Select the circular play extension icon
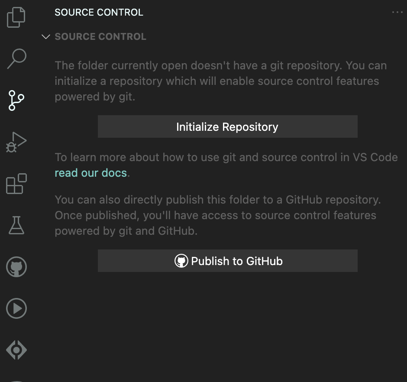 click(16, 308)
